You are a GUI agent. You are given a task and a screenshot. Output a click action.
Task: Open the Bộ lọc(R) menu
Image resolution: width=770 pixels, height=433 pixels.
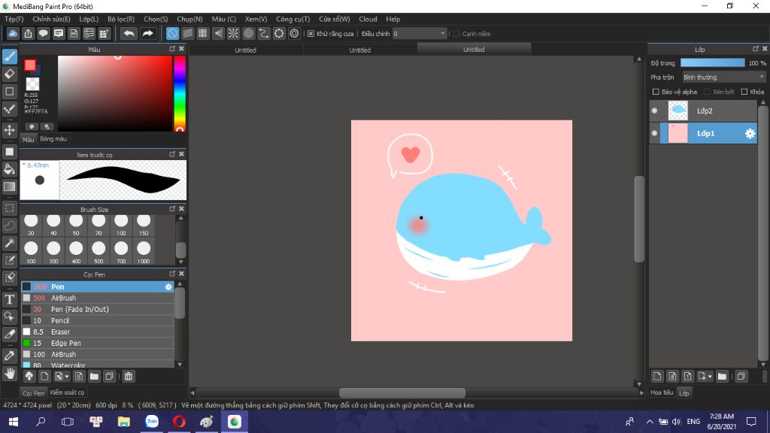click(x=121, y=19)
